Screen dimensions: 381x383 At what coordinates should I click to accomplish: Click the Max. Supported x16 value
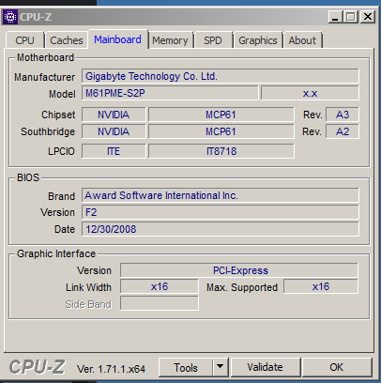[321, 286]
